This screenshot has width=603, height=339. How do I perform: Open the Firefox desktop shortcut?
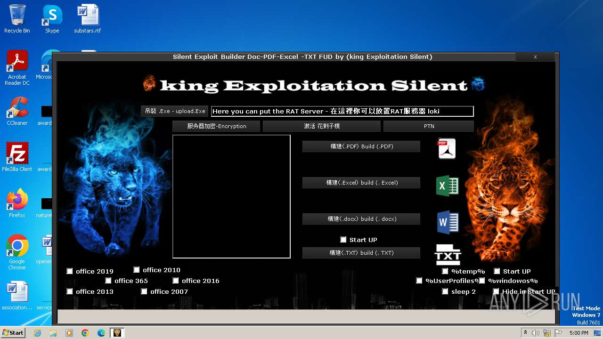point(17,203)
